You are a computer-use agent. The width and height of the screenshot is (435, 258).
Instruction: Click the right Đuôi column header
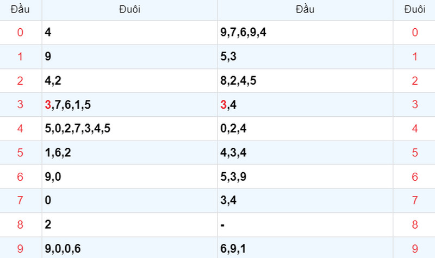coord(414,9)
